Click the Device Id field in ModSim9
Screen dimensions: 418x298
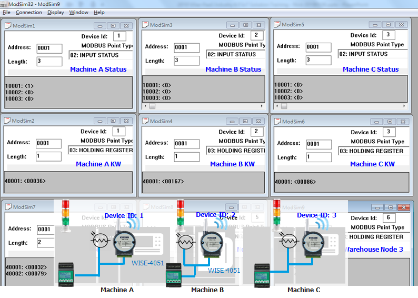(x=389, y=217)
